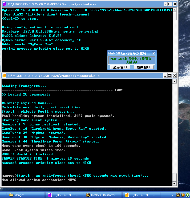Click 'SERVER STARTUP TIME: 1 minutes 19 seconds'
Image resolution: width=190 pixels, height=198 pixels.
tap(45, 159)
